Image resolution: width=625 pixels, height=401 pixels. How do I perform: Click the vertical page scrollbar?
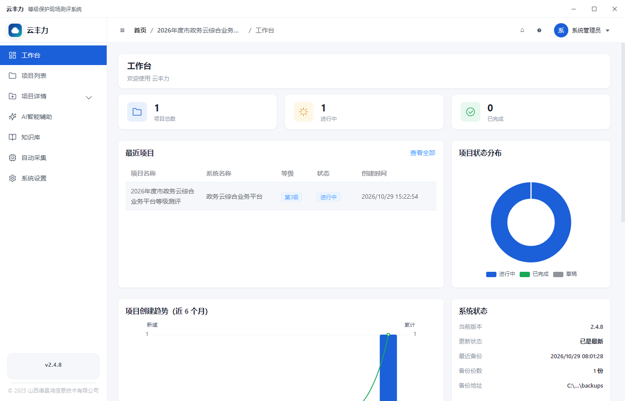[x=623, y=132]
